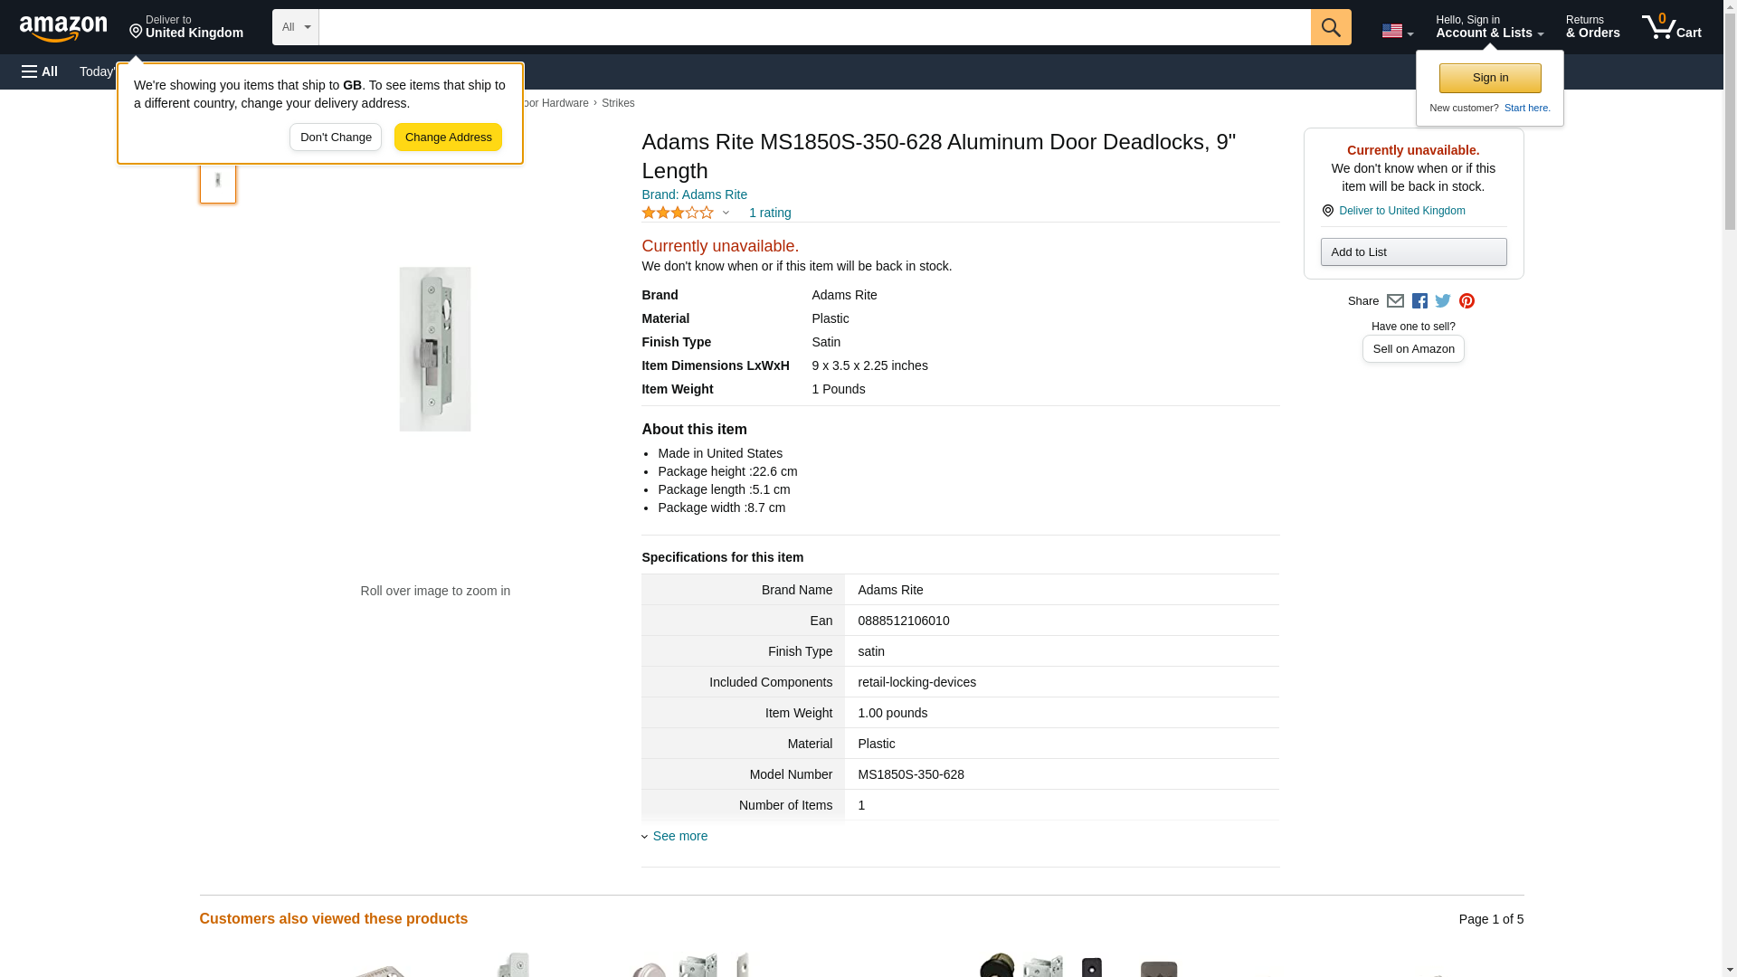
Task: Select the product image thumbnail
Action: coord(218,180)
